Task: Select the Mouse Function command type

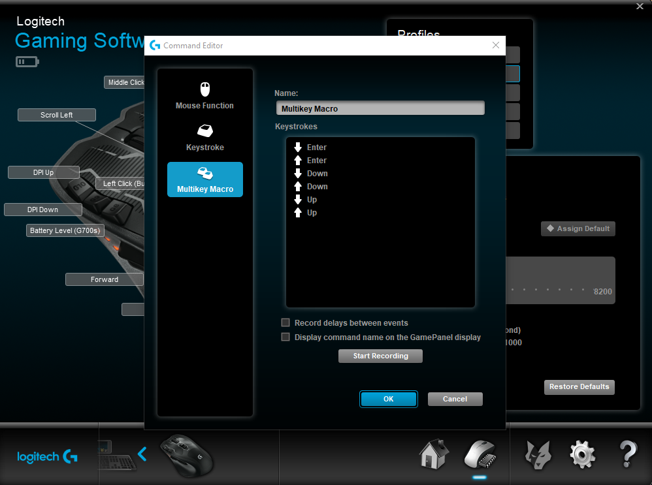Action: click(204, 96)
